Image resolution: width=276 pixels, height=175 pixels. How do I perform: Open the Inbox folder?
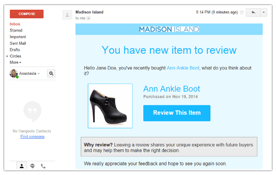(x=15, y=24)
